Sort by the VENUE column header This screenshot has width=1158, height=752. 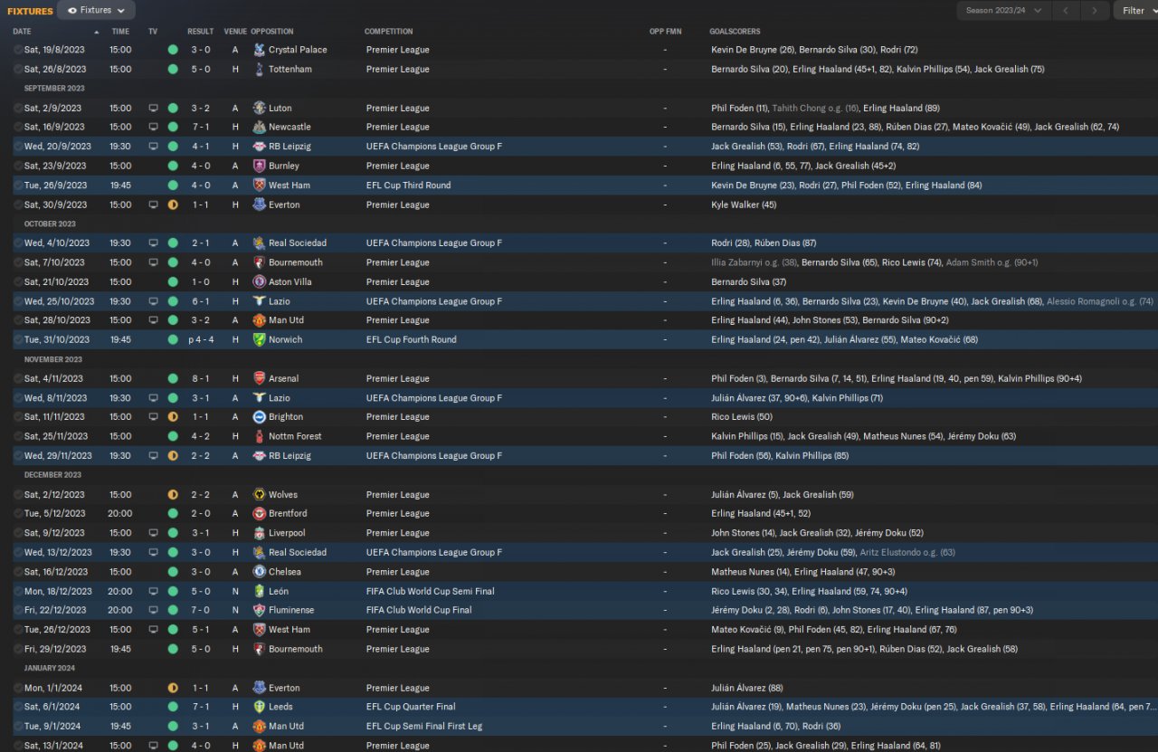[235, 32]
